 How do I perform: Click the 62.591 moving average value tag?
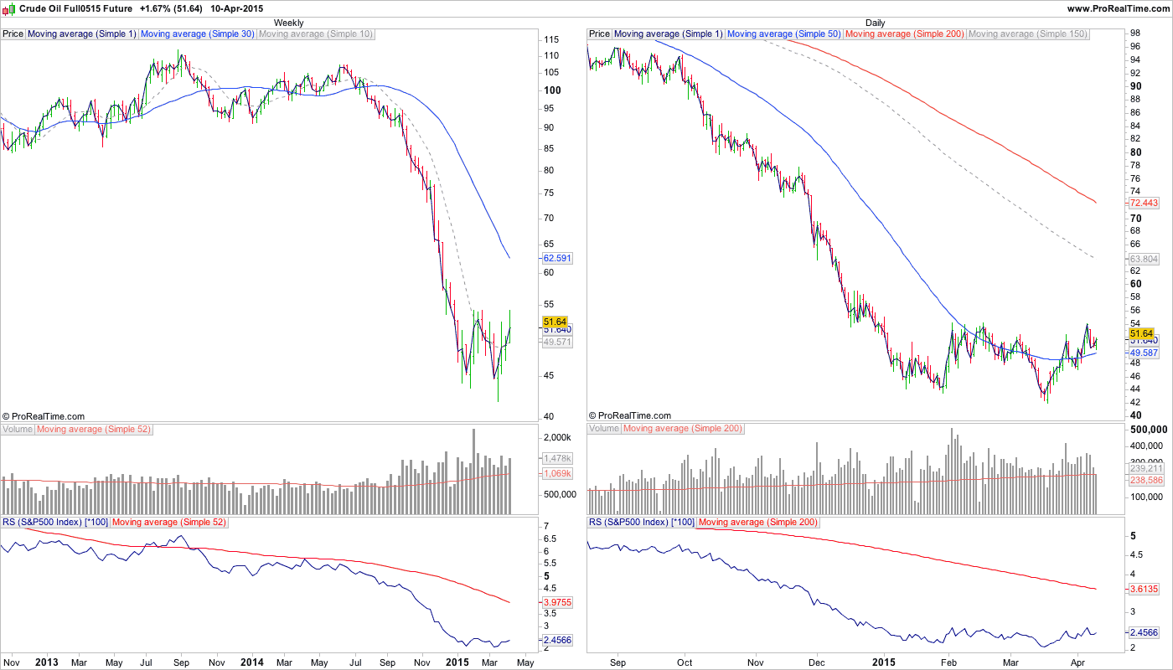[x=557, y=258]
